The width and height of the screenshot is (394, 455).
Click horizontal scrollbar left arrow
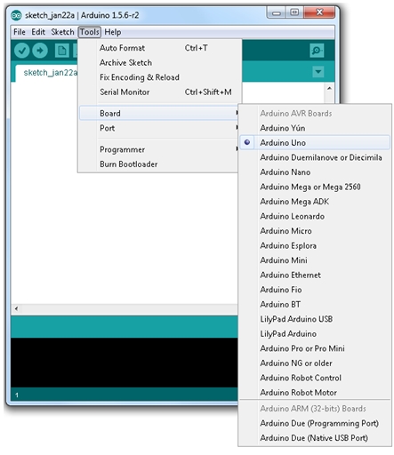[16, 308]
